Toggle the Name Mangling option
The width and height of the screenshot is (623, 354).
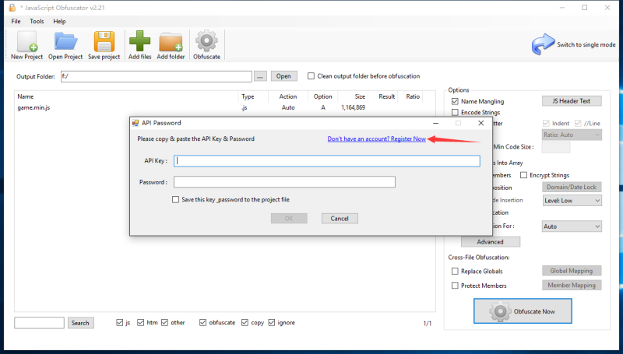click(455, 101)
